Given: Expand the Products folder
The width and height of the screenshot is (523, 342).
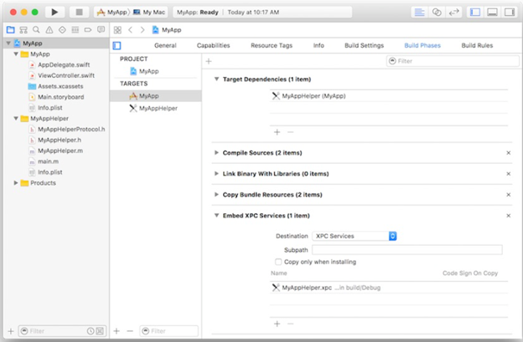Looking at the screenshot, I should point(16,183).
